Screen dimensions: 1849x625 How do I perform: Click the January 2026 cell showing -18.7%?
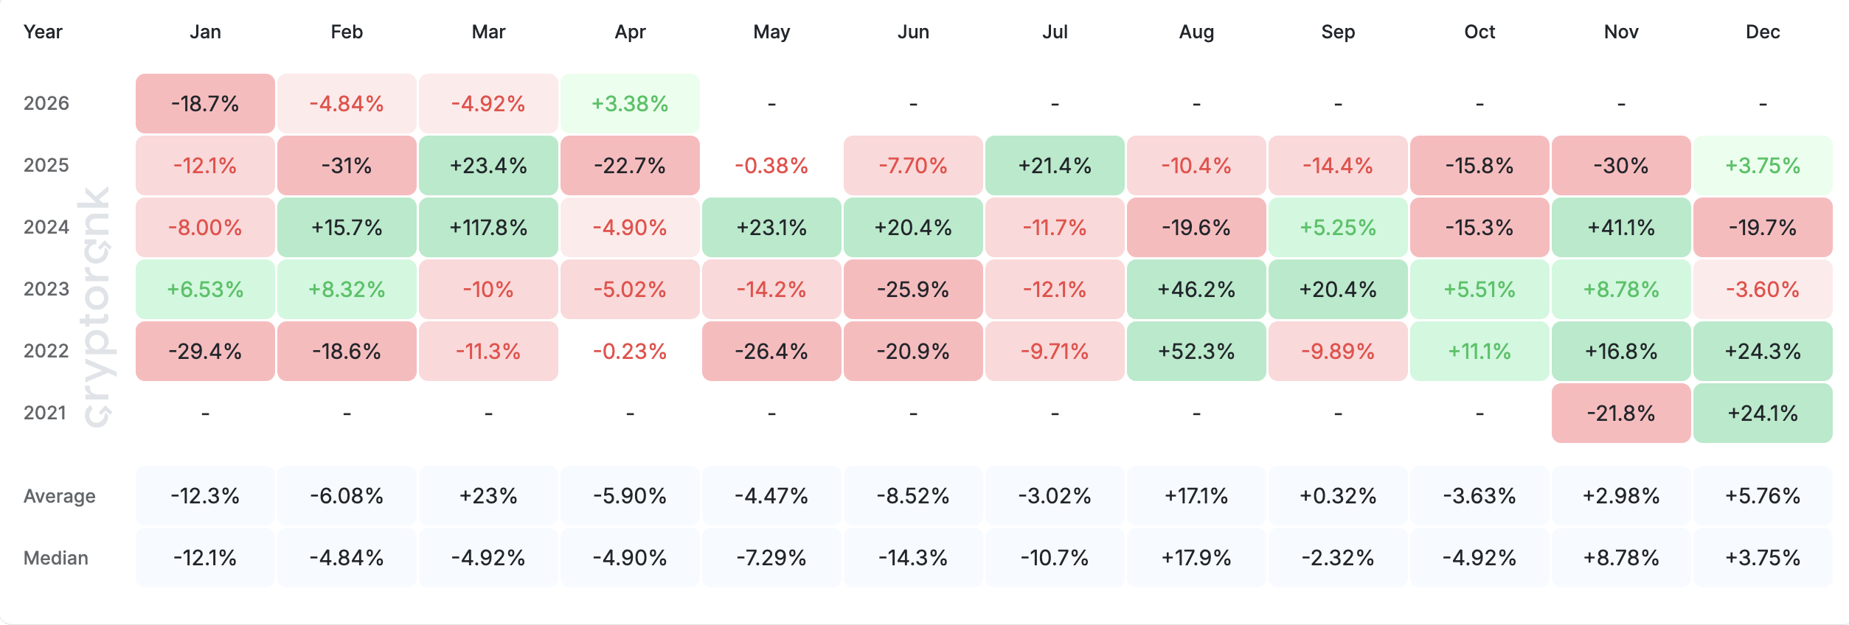pyautogui.click(x=205, y=104)
